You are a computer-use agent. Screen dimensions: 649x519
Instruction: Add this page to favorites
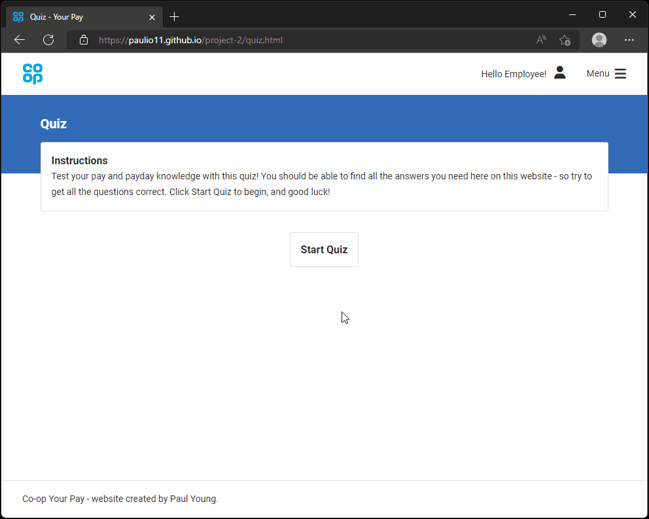pos(565,40)
